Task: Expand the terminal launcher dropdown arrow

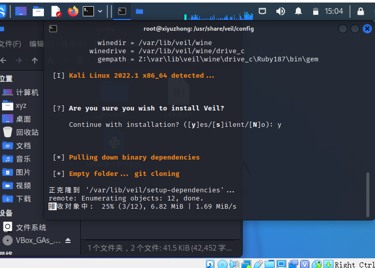Action: (x=100, y=11)
